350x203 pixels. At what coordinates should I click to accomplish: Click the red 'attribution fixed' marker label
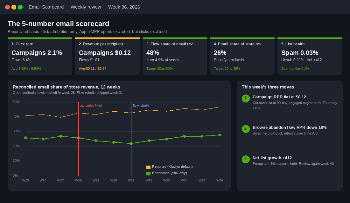[x=91, y=106]
